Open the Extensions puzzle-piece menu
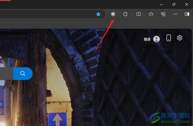 (x=125, y=14)
